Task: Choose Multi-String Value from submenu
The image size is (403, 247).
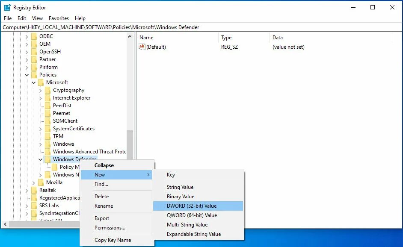Action: [198, 225]
